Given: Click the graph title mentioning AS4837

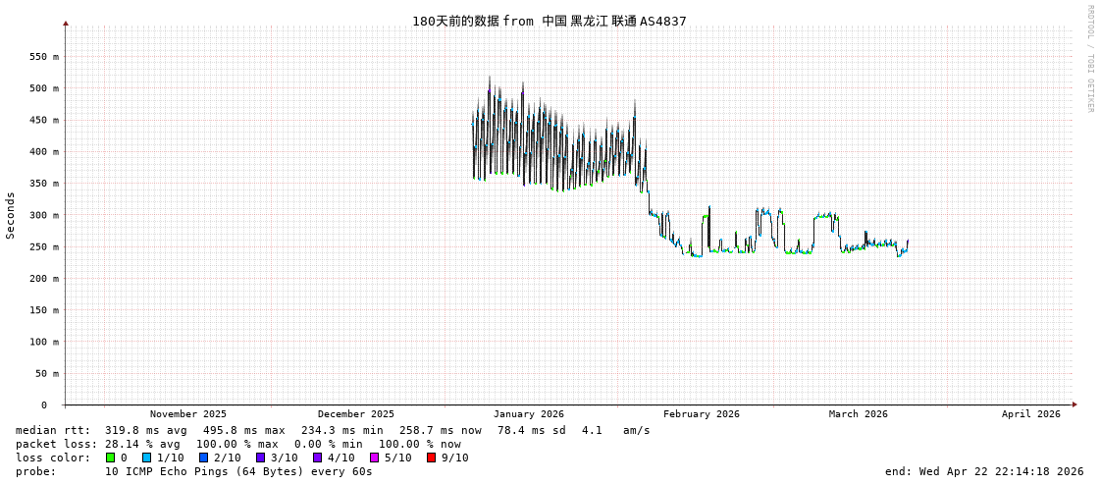Looking at the screenshot, I should click(549, 21).
